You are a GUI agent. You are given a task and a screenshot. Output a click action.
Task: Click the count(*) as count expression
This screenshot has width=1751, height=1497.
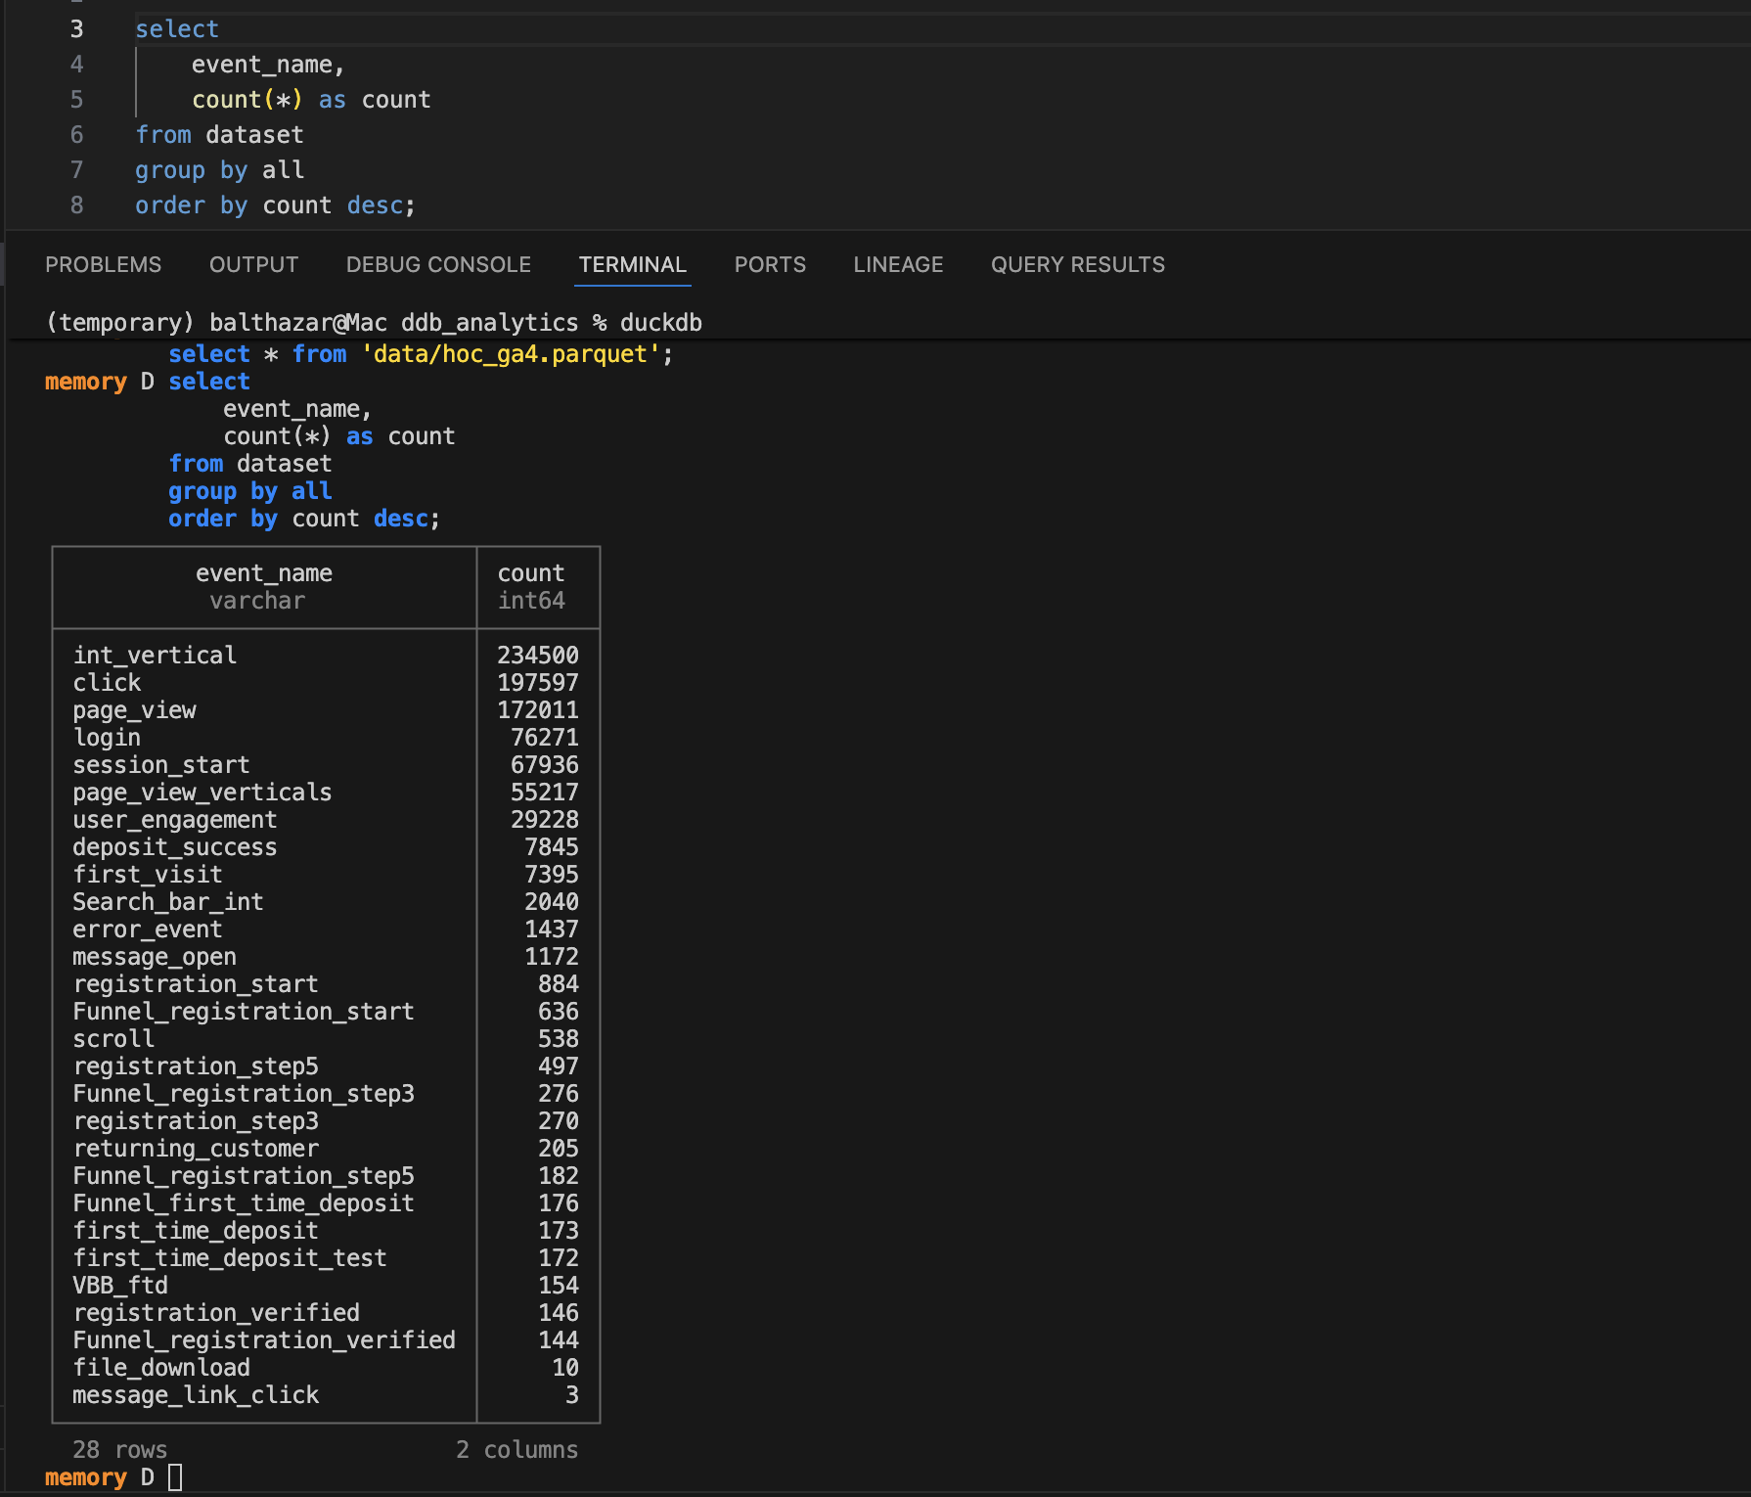[312, 99]
